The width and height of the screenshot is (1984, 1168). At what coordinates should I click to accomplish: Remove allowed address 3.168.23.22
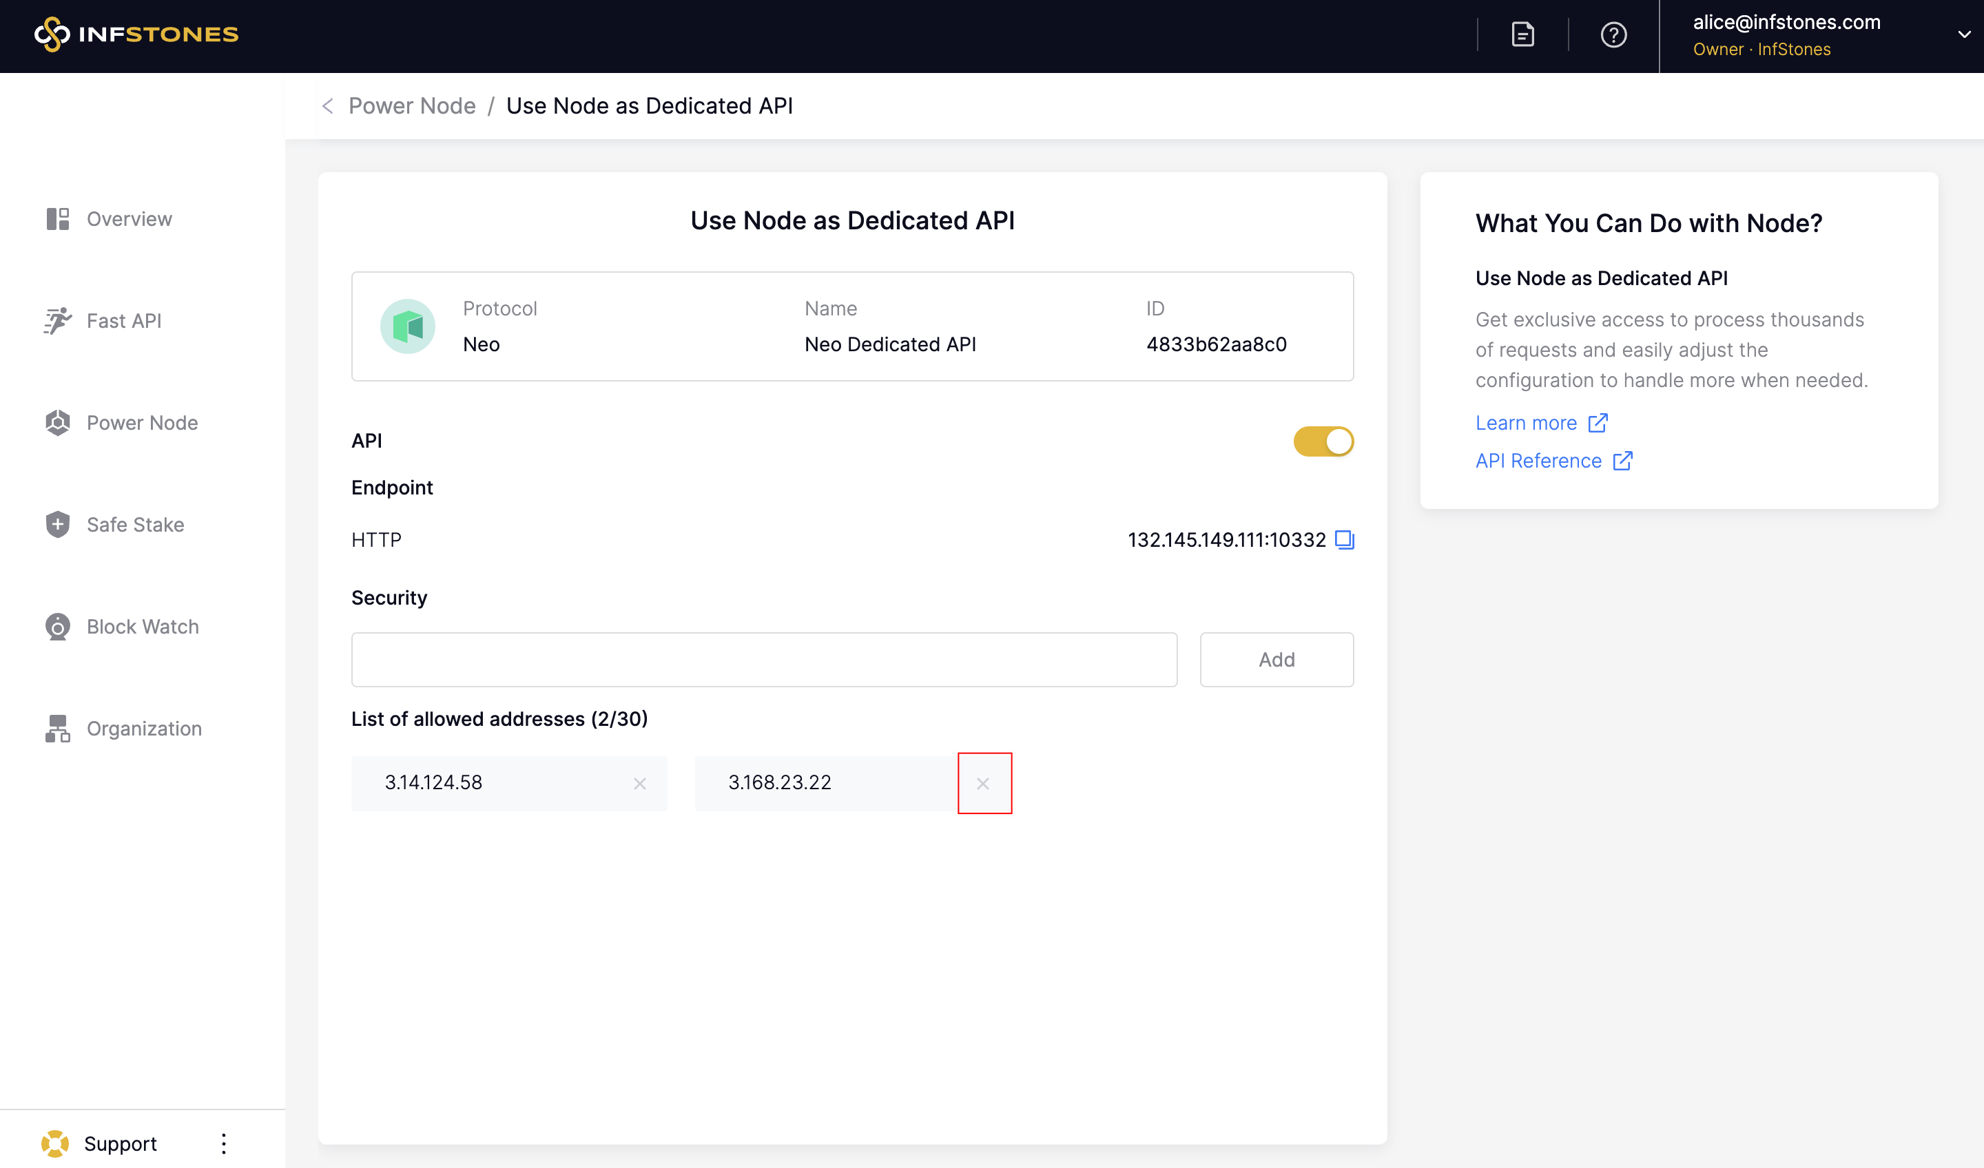(x=982, y=783)
